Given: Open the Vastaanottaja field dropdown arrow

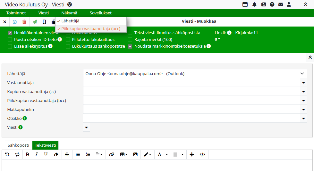Looking at the screenshot, I should [303, 83].
